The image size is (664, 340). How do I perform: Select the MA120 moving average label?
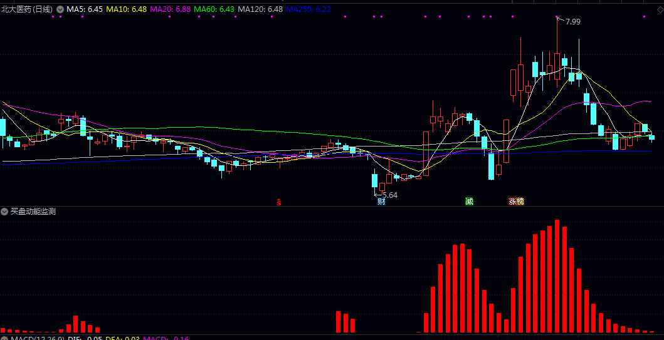(260, 9)
